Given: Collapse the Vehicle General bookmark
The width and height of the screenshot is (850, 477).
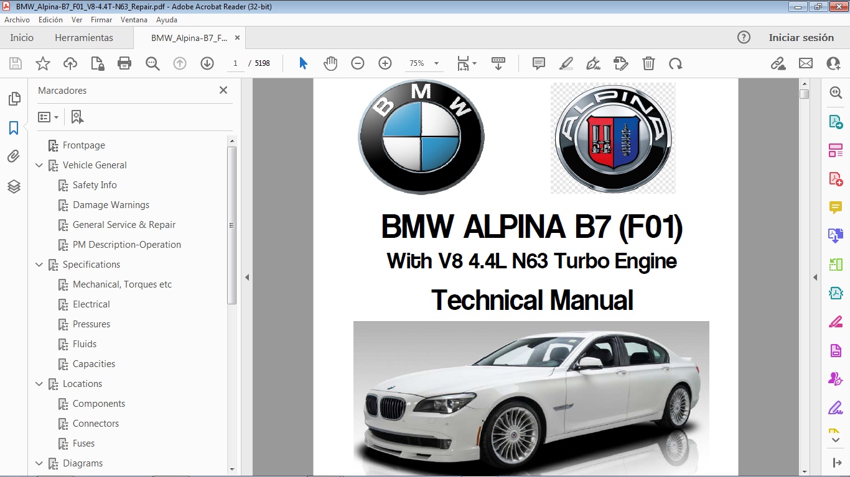Looking at the screenshot, I should 39,165.
